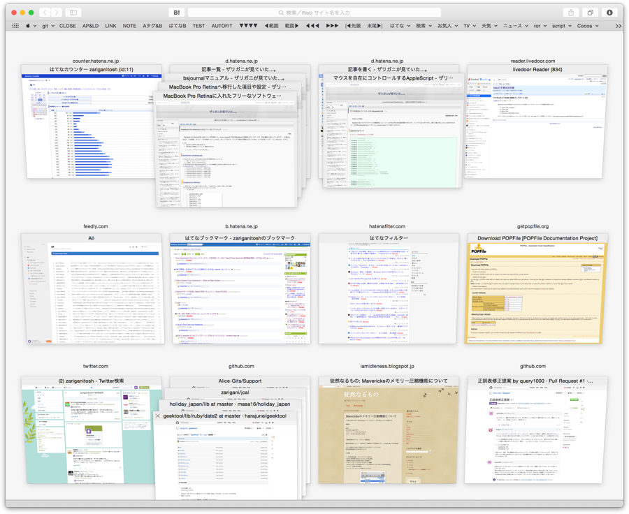The width and height of the screenshot is (629, 514).
Task: Click the 末尾▶| bookmarklet
Action: pyautogui.click(x=375, y=26)
